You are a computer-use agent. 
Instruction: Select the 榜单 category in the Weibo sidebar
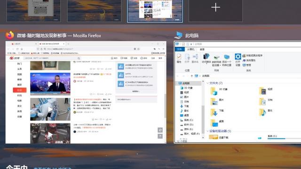[20, 79]
